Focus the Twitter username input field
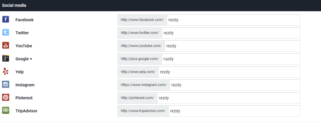Viewport: 321px width, 123px height. click(231, 33)
